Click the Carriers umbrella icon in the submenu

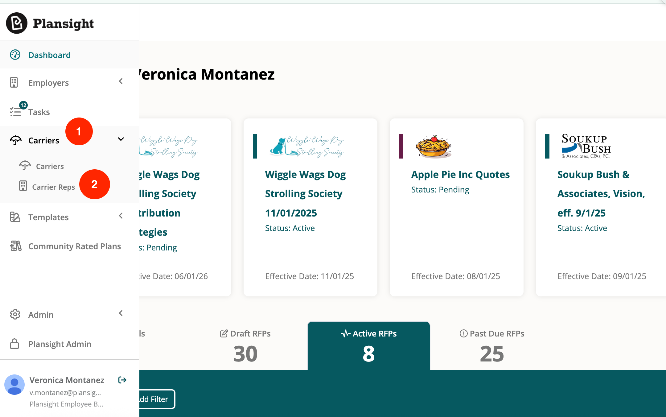[25, 166]
